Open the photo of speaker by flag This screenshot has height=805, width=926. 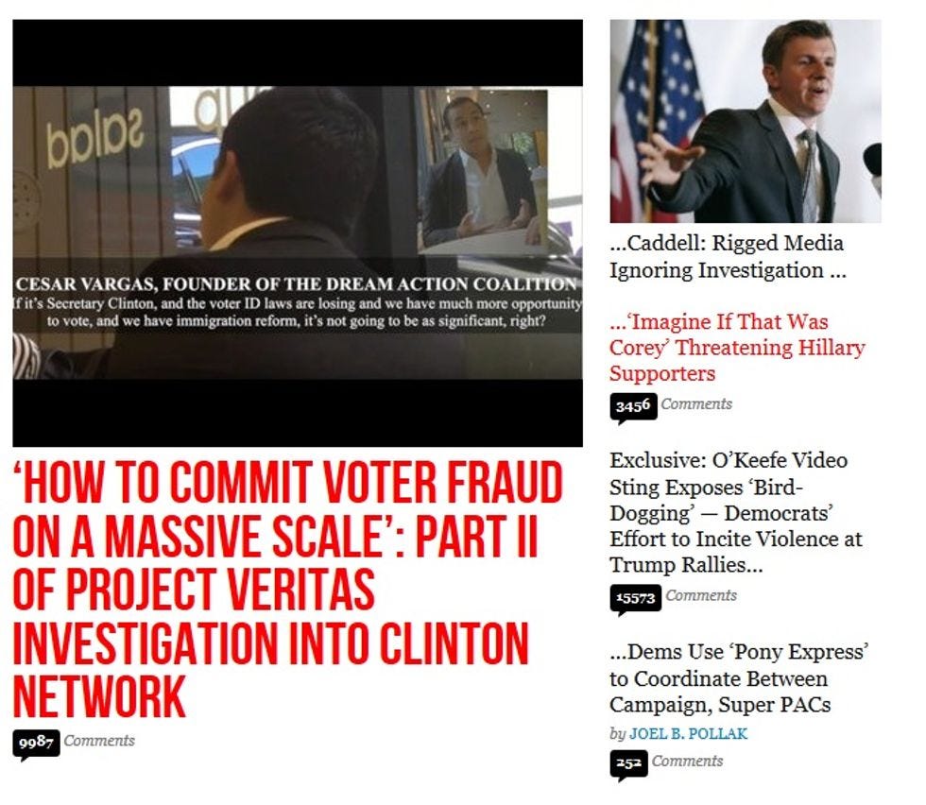point(746,121)
